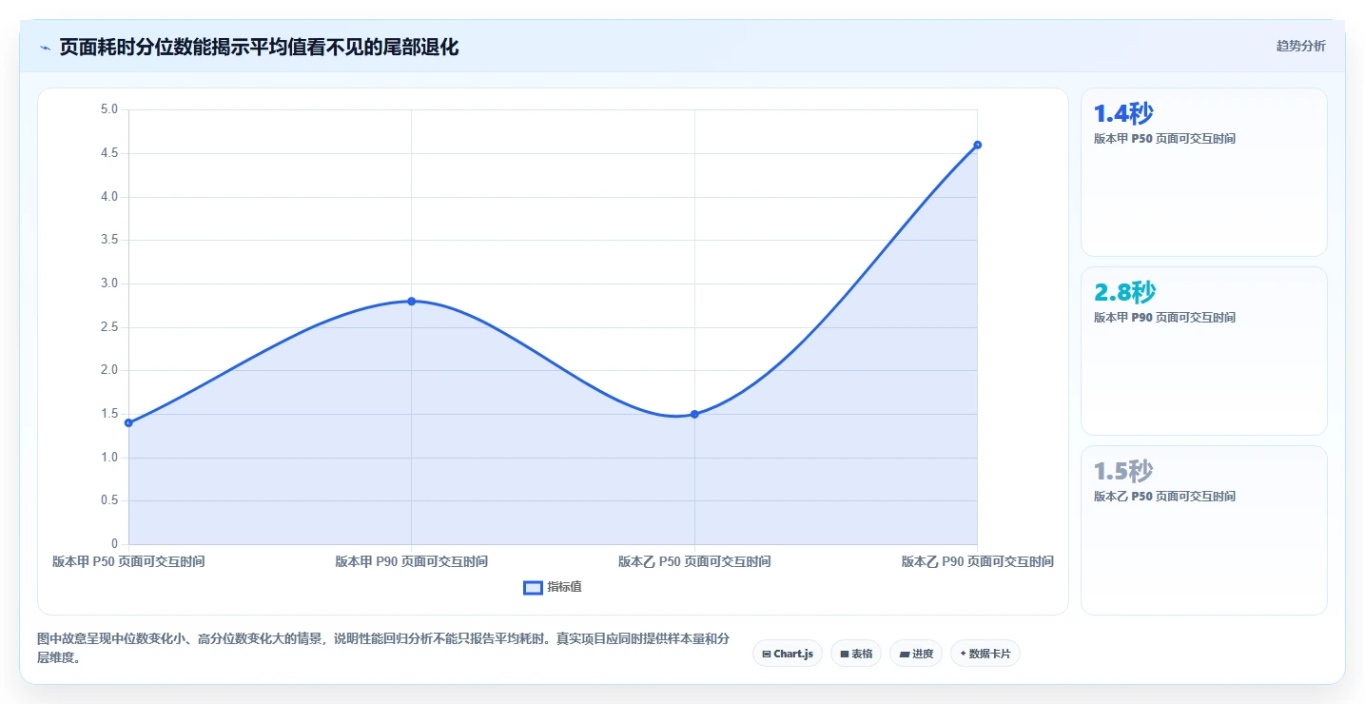Viewport: 1365px width, 704px height.
Task: Click the card label 版本乙 P50 页面可交互时间
Action: [1164, 497]
